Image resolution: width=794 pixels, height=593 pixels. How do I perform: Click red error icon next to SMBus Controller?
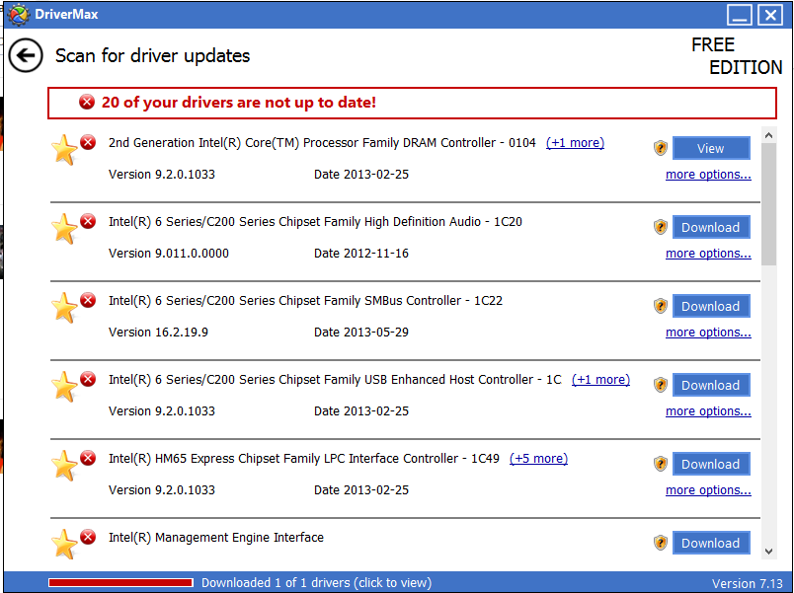tap(88, 300)
